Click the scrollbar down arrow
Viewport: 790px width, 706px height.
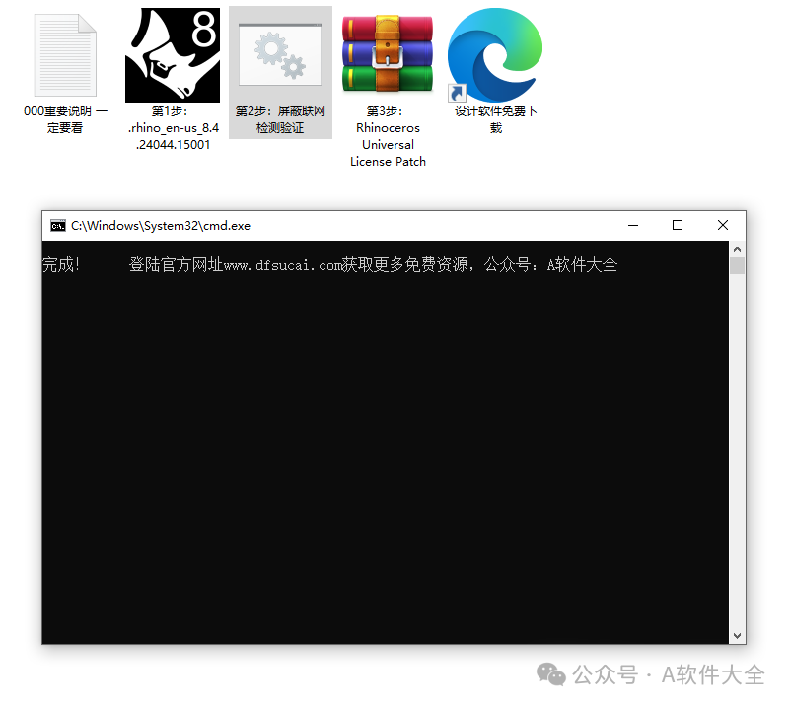737,635
